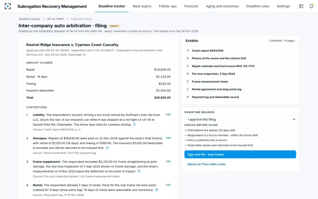
Task: Click Source: Crash report 88412306, p. 2
Action: tap(57, 129)
